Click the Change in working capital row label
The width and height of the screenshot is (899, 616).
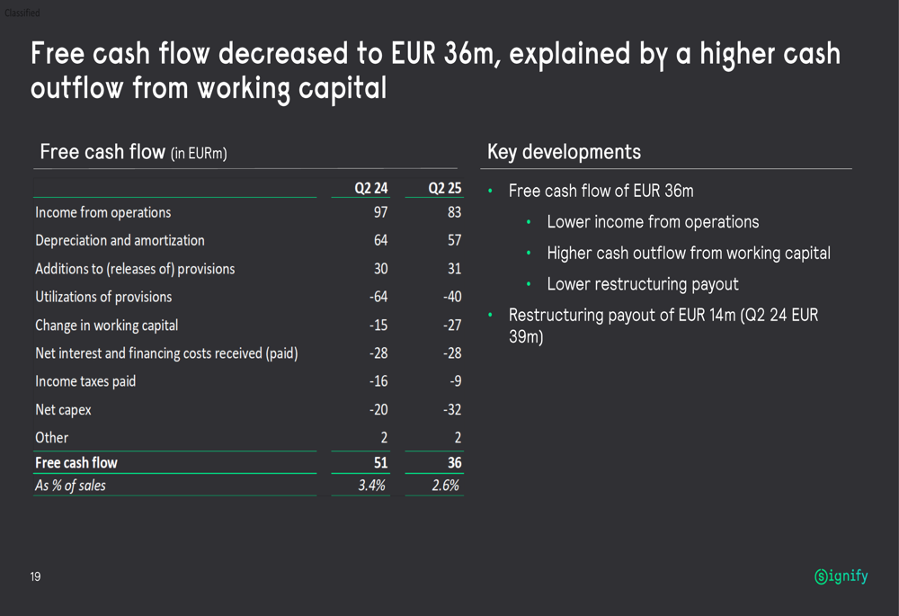106,326
